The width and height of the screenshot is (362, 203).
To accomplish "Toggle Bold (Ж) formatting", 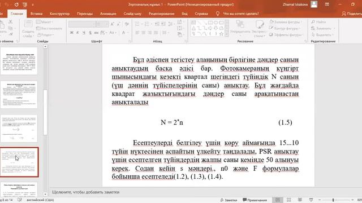I will click(x=72, y=33).
